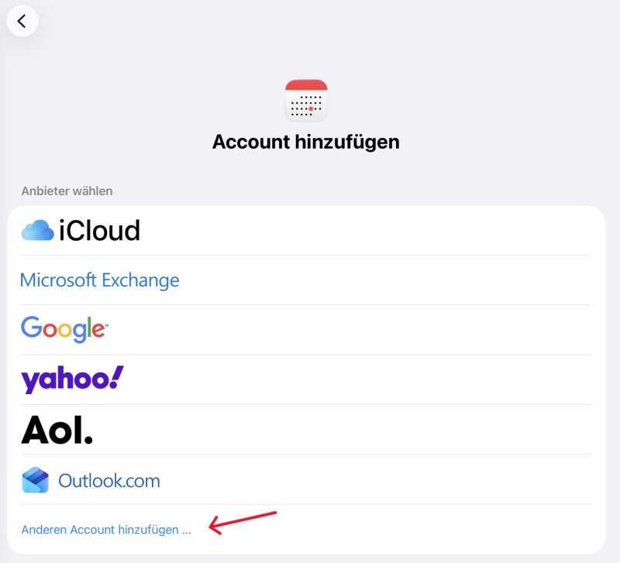Click the red top band of the calendar icon

coord(306,85)
